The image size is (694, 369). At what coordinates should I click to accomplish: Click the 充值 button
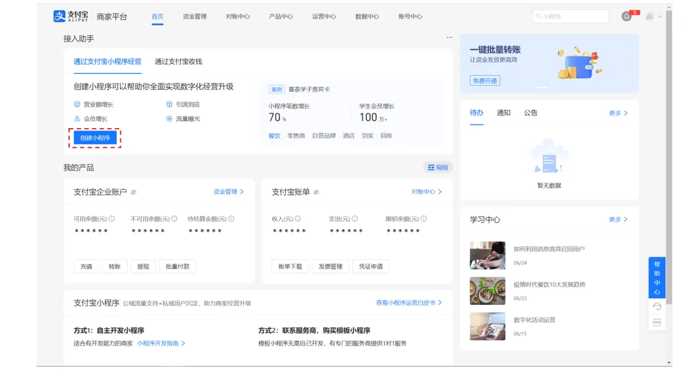(x=86, y=267)
